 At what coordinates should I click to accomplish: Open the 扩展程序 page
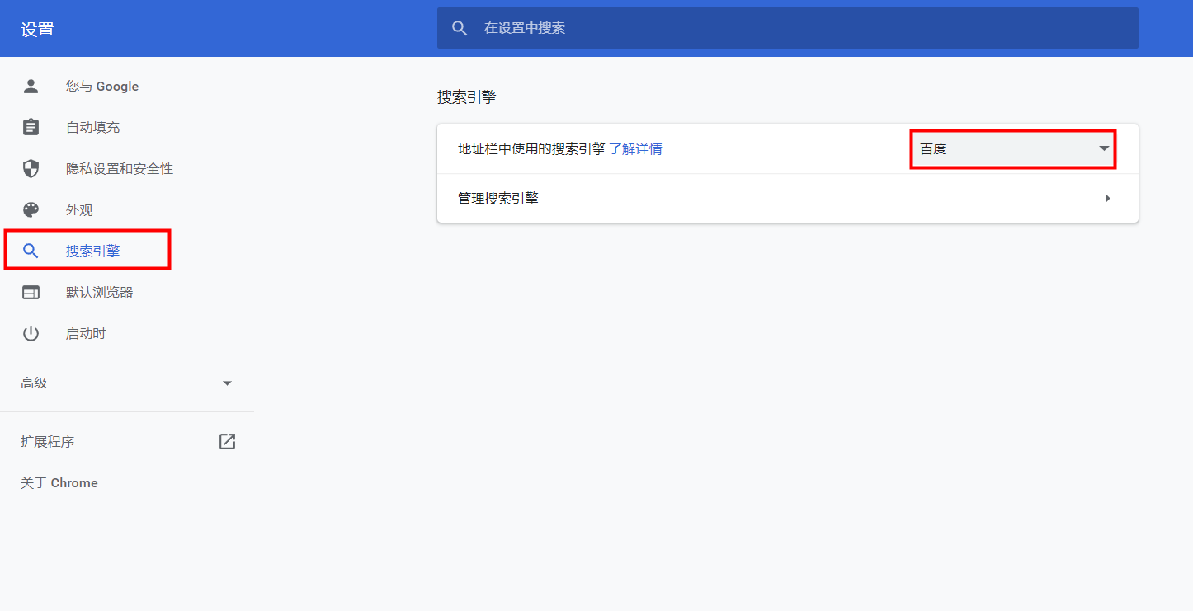pyautogui.click(x=47, y=441)
